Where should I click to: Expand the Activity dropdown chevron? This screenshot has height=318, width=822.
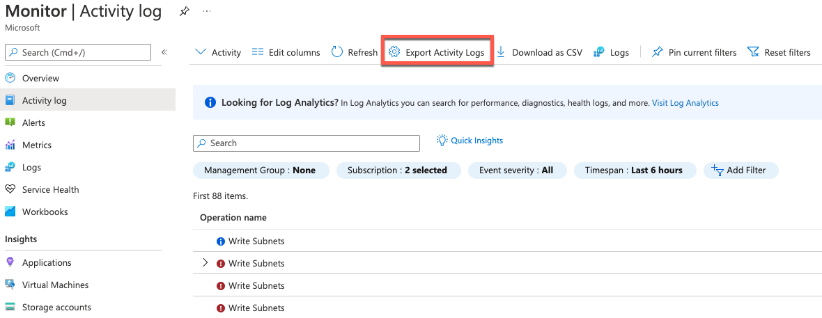[x=201, y=52]
